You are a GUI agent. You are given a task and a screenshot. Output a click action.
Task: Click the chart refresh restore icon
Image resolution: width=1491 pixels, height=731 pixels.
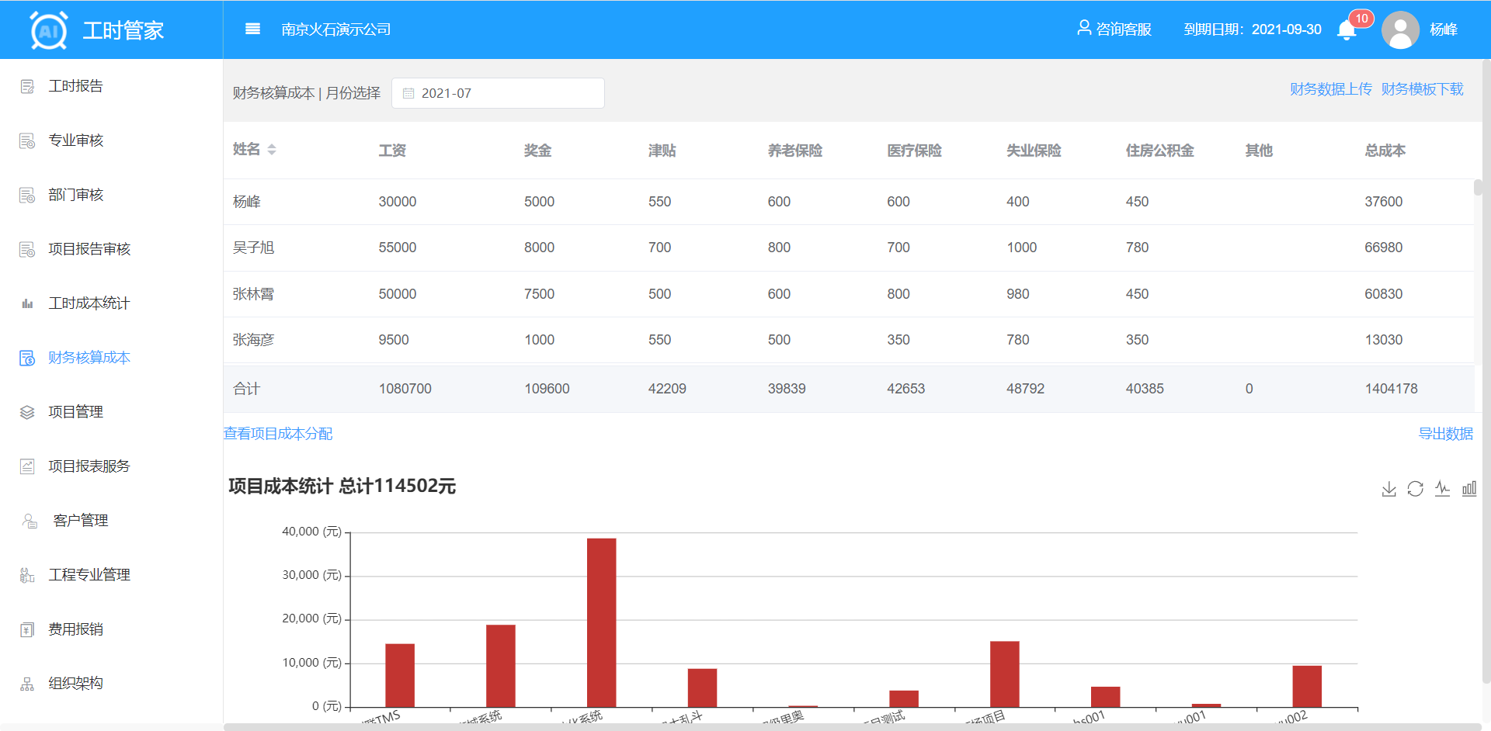[1415, 489]
